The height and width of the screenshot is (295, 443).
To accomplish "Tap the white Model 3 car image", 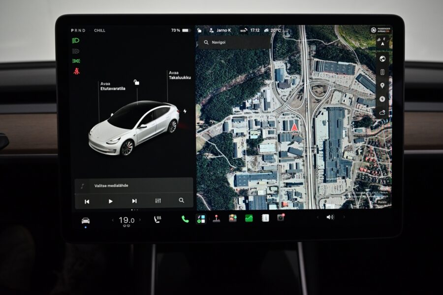I will 134,128.
